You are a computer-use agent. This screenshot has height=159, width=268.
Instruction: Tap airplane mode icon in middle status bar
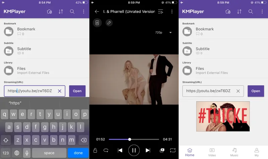(x=92, y=3)
